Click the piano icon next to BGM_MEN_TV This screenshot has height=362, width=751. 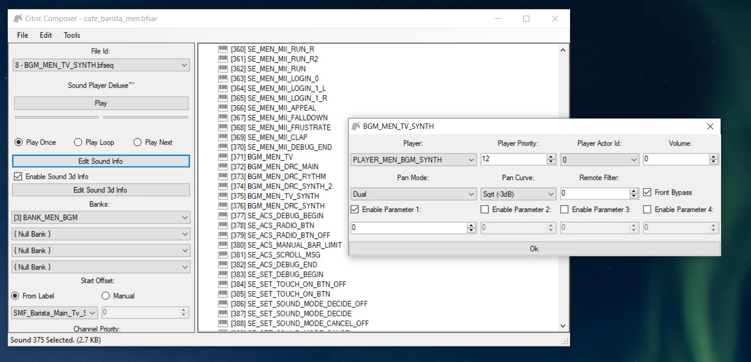[223, 157]
